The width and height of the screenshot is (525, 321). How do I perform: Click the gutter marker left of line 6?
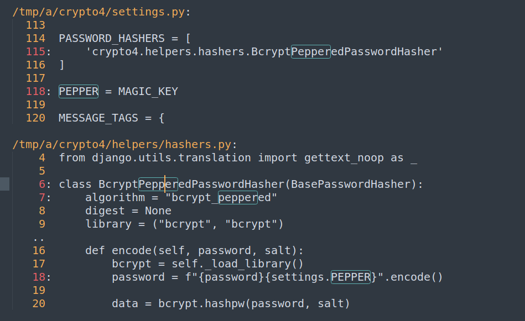[4, 184]
